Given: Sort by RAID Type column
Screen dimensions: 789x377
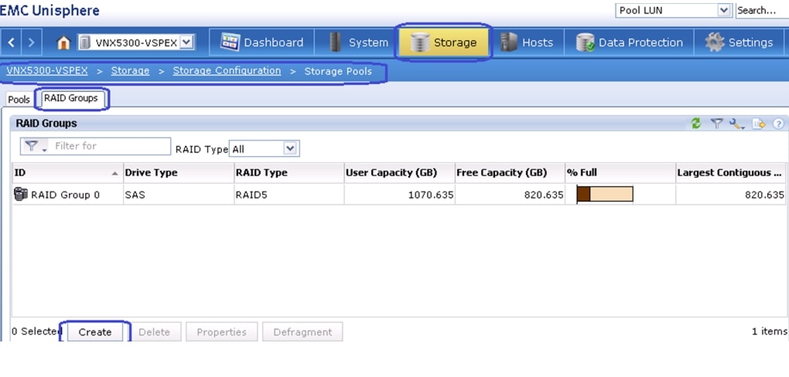Looking at the screenshot, I should coord(289,173).
